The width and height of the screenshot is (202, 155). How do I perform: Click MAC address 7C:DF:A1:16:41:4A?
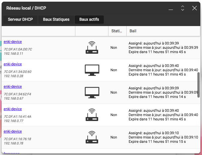[18, 116]
